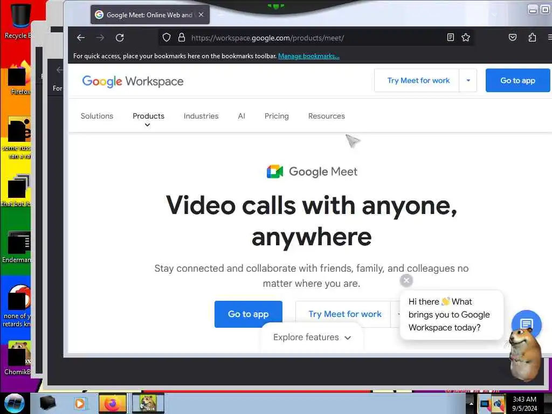Screen dimensions: 552x414
Task: Open the Chomik desktop icon
Action: click(x=18, y=358)
